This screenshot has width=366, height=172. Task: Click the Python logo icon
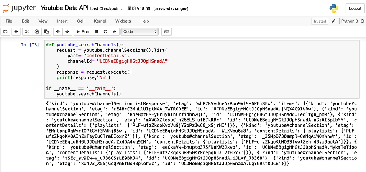334,8
